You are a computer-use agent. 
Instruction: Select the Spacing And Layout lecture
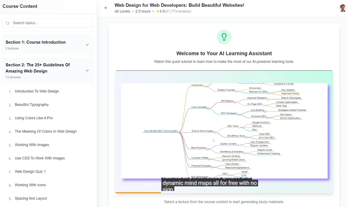click(x=32, y=198)
